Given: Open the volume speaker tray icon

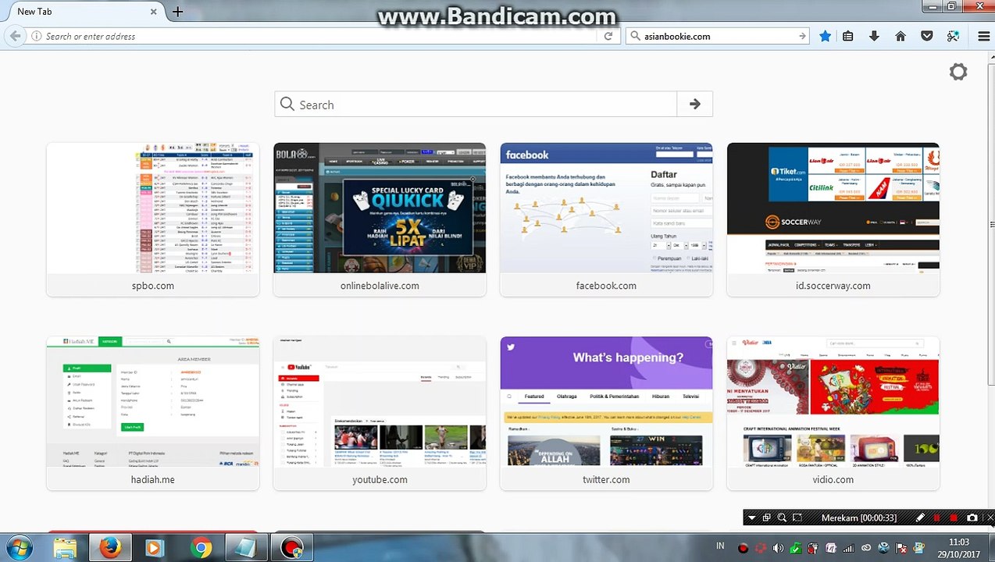Looking at the screenshot, I should pos(779,548).
